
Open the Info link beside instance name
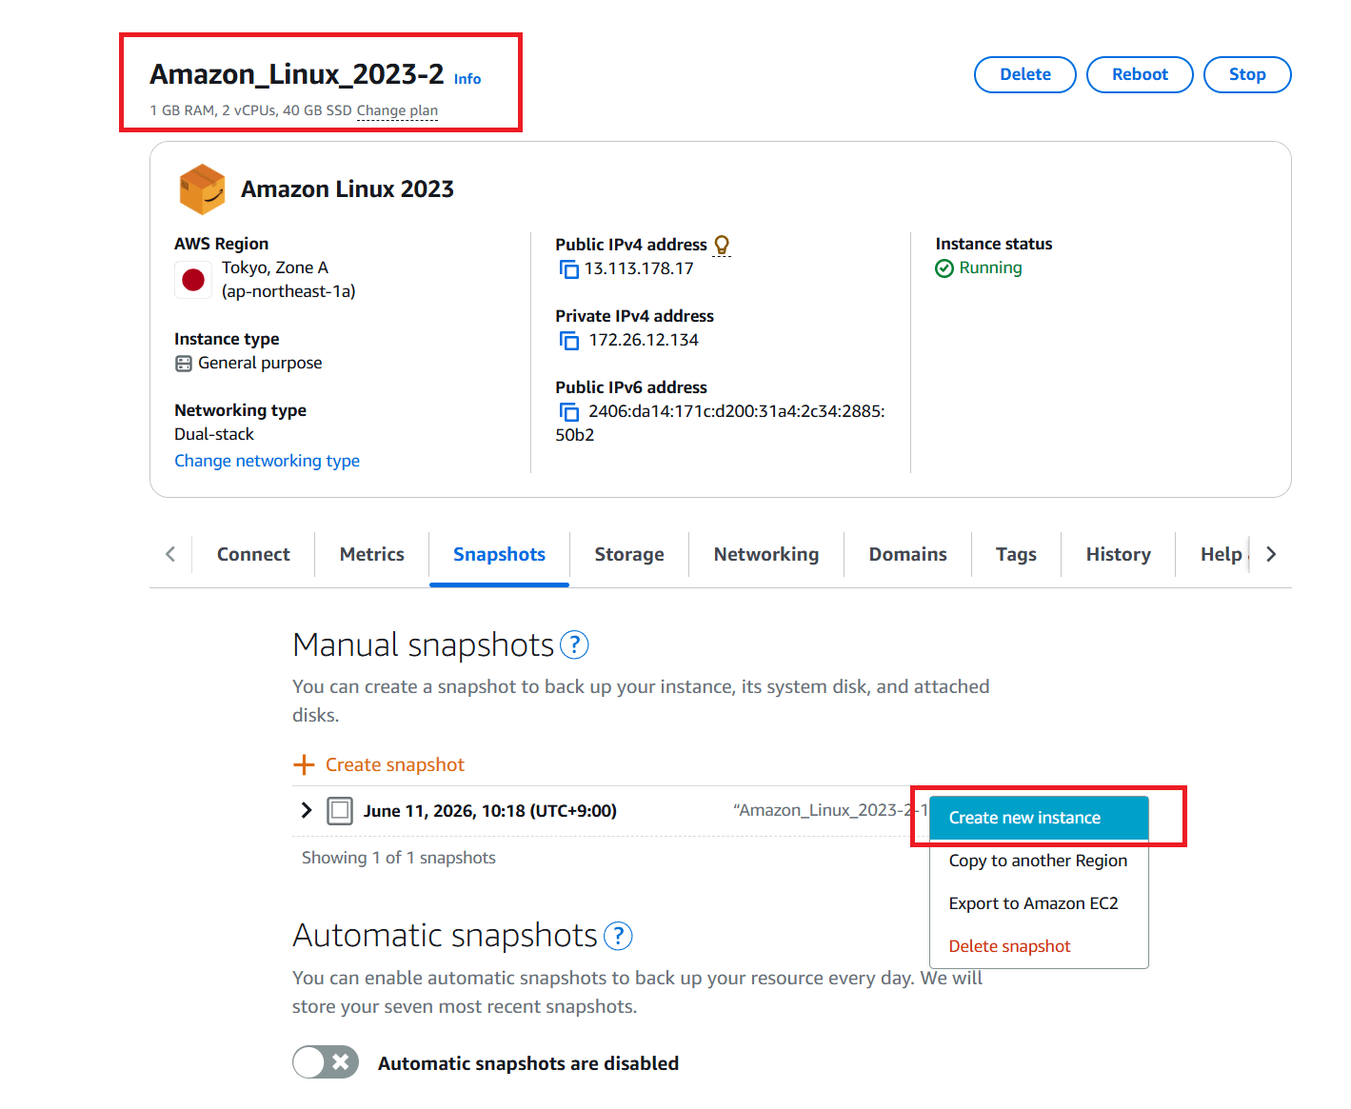click(x=467, y=79)
